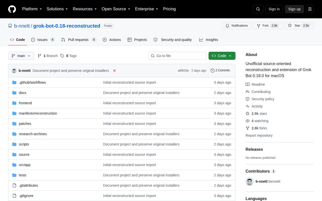322x201 pixels.
Task: Open the green Code dropdown
Action: tap(222, 56)
